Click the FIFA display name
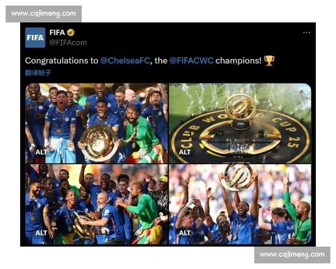This screenshot has height=269, width=336. tap(57, 33)
